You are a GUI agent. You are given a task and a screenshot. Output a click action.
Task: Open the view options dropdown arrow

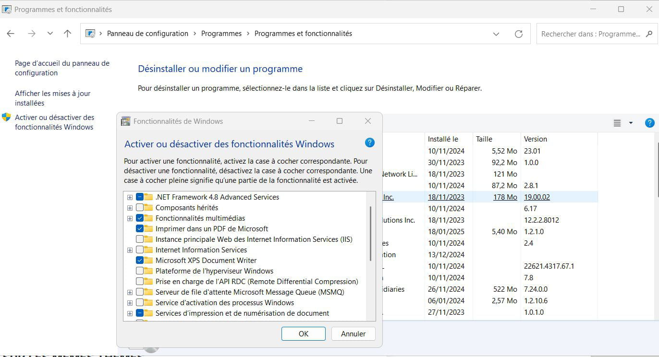[631, 123]
